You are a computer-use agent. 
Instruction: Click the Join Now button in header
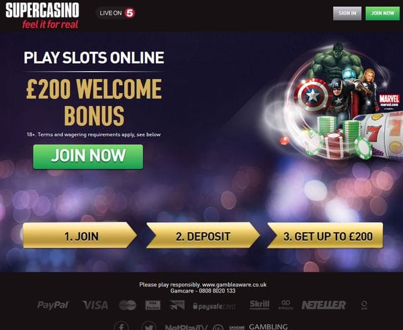(382, 13)
